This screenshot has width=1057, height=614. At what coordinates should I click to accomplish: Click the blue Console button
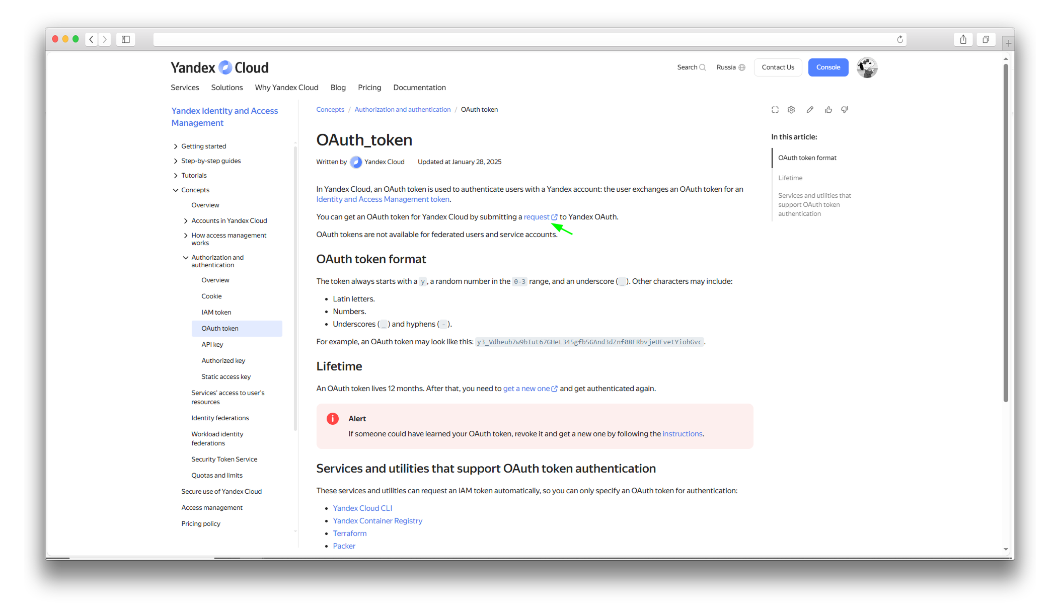point(828,67)
